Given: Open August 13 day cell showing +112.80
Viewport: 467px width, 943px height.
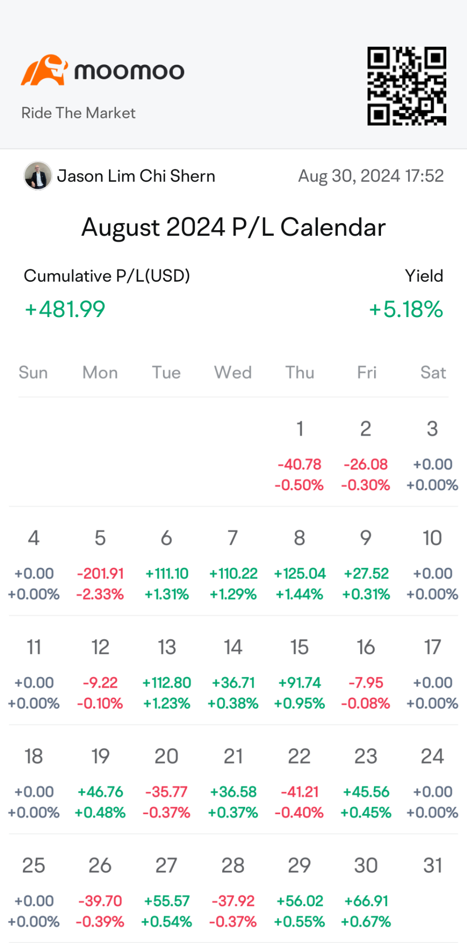Looking at the screenshot, I should (167, 673).
